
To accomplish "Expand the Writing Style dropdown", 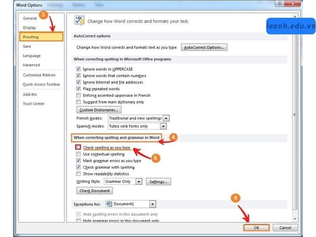I will tap(139, 181).
